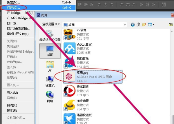Select 计算机 in the places bar
Screen dimensions: 174x124
[x=50, y=82]
